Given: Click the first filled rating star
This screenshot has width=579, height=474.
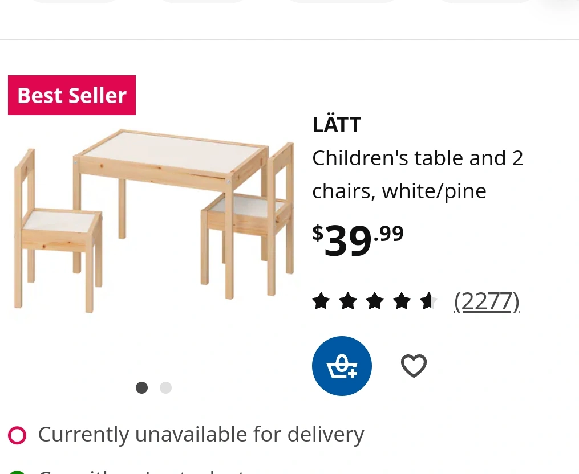Looking at the screenshot, I should coord(321,301).
